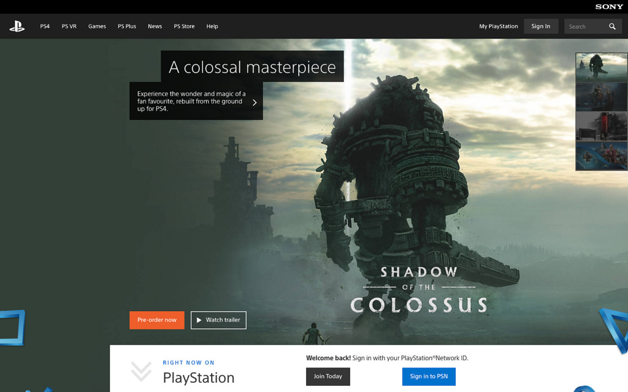Select the Shadow of the Colossus thumbnail
The image size is (628, 392).
tap(602, 67)
